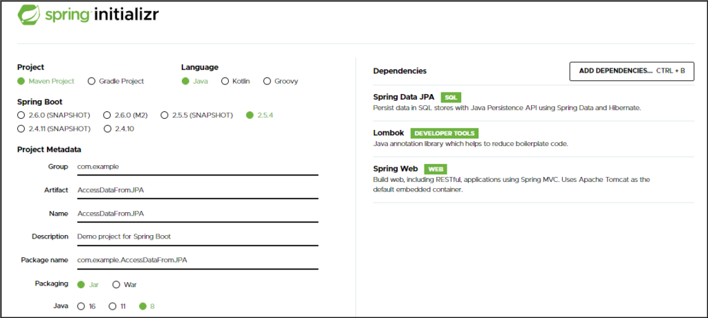Click the SQL tag badge
Screen dimensions: 708x318
point(451,97)
